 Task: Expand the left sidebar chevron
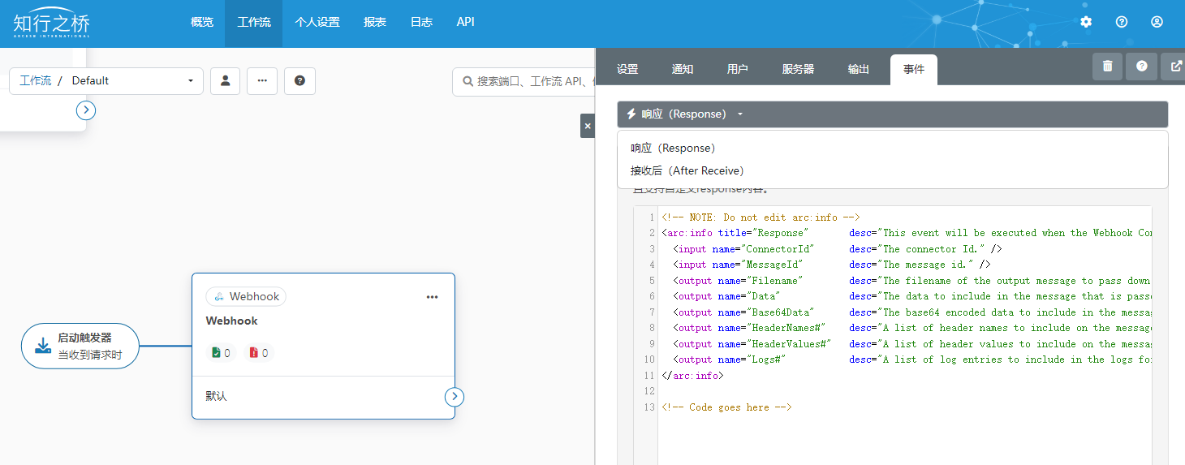[86, 110]
